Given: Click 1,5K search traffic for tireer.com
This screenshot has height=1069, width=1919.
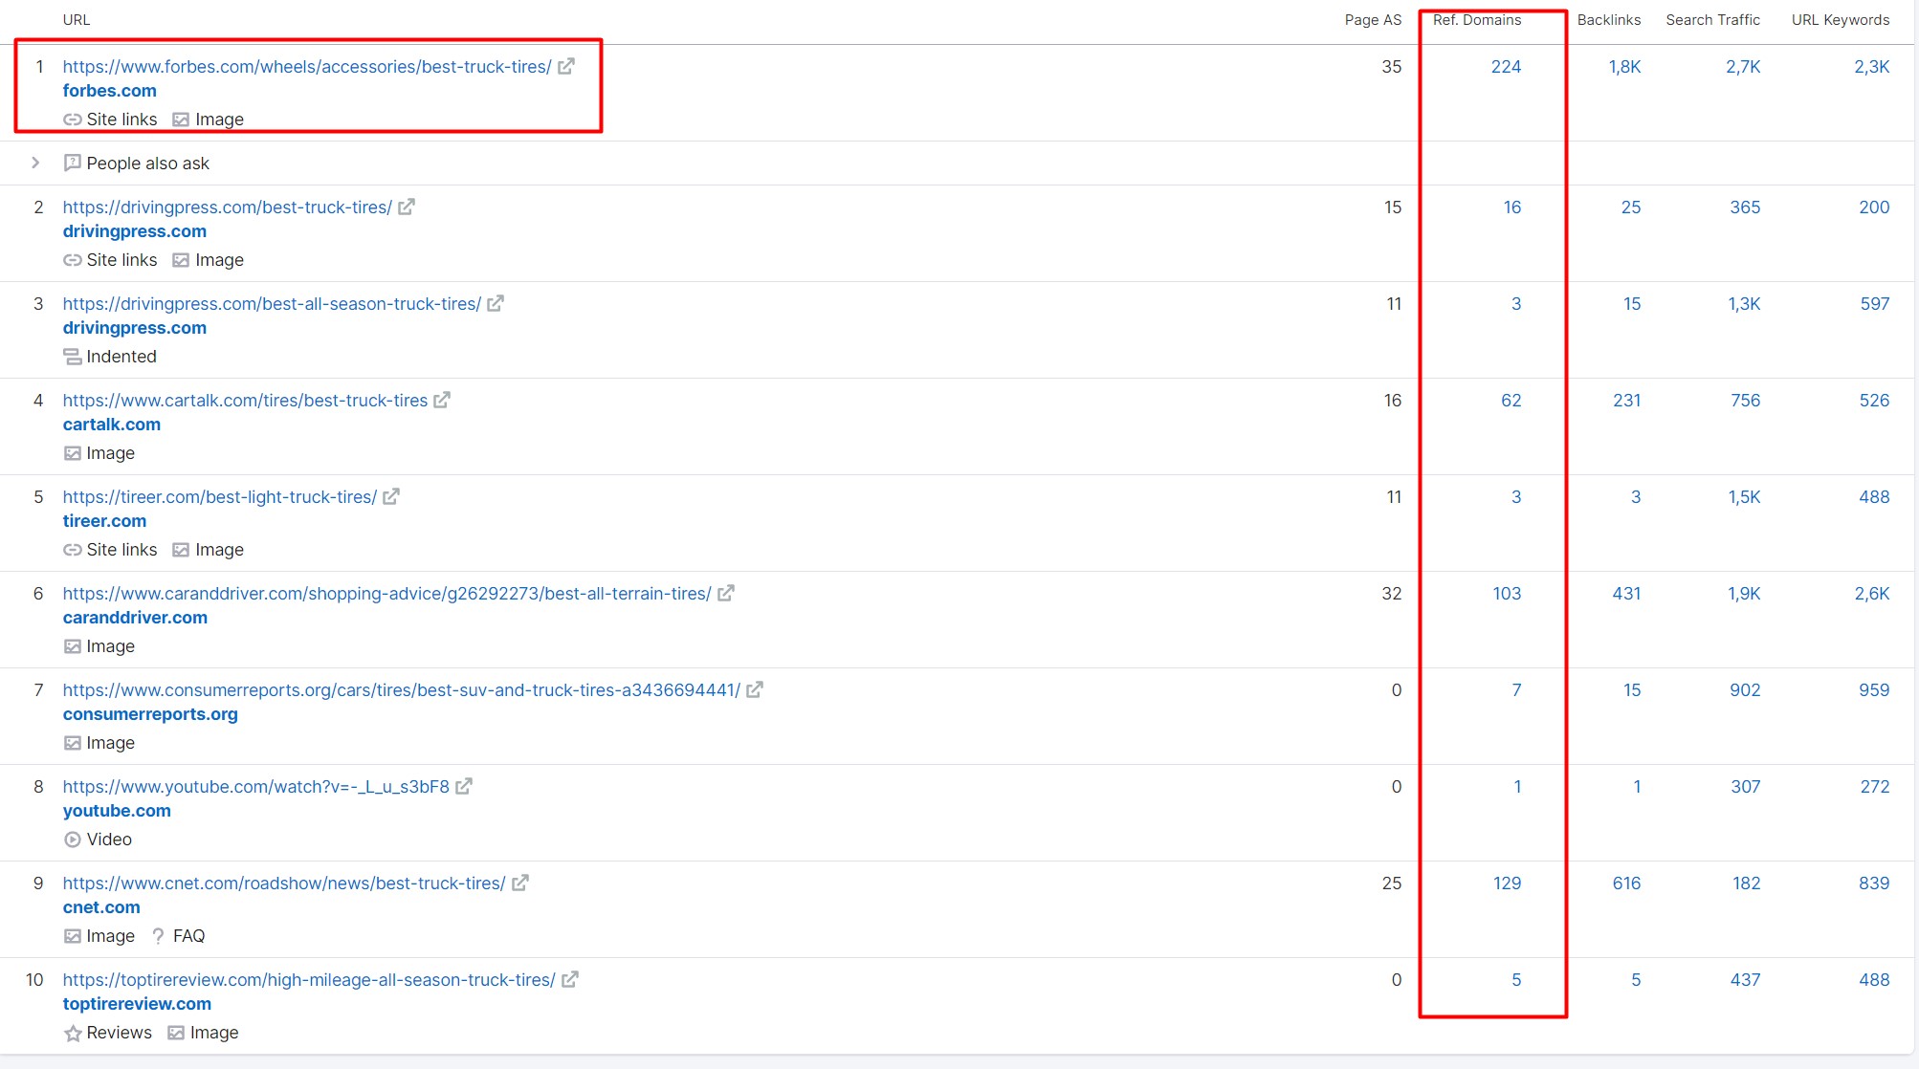Looking at the screenshot, I should click(x=1744, y=496).
